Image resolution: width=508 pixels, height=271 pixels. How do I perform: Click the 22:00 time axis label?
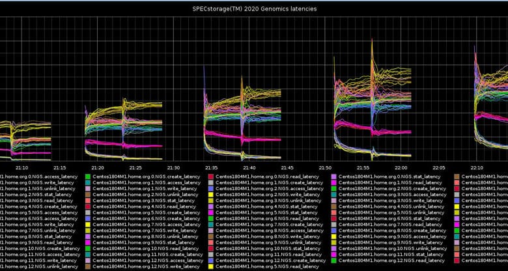click(x=401, y=167)
